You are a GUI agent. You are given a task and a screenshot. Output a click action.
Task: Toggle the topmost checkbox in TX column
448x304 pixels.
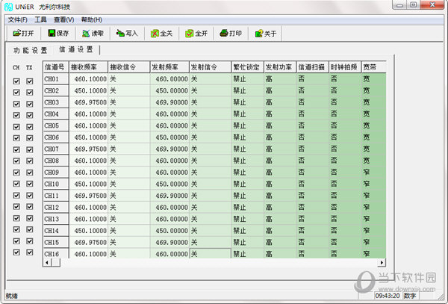(x=30, y=80)
